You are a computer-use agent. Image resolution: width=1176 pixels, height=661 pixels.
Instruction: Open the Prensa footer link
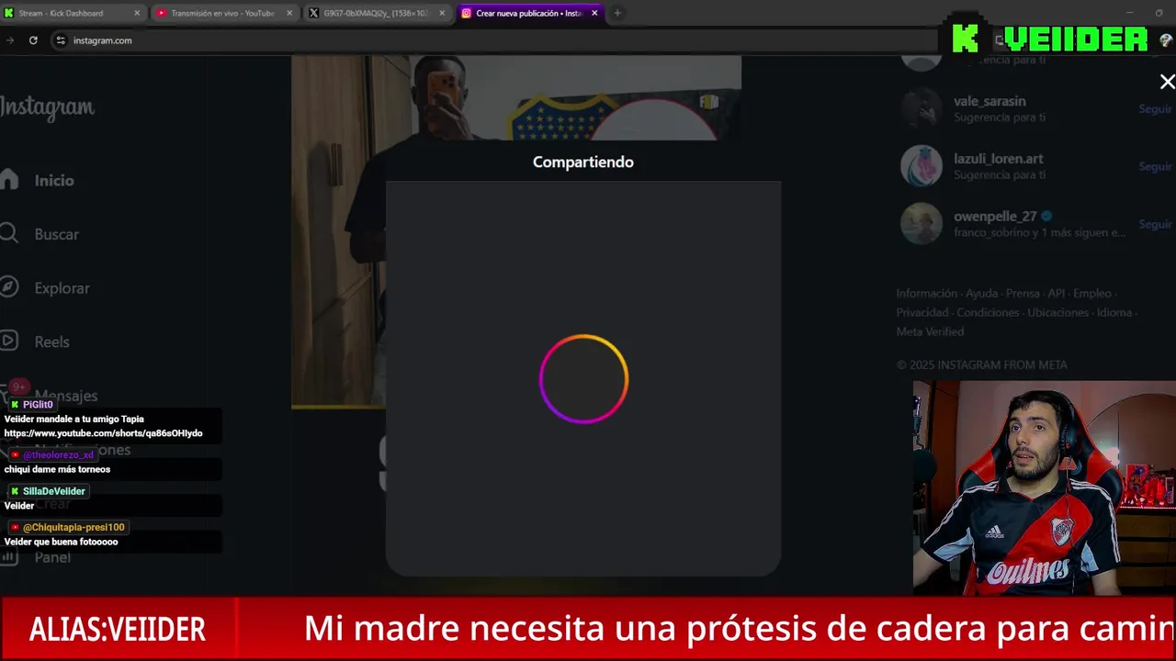tap(1023, 294)
